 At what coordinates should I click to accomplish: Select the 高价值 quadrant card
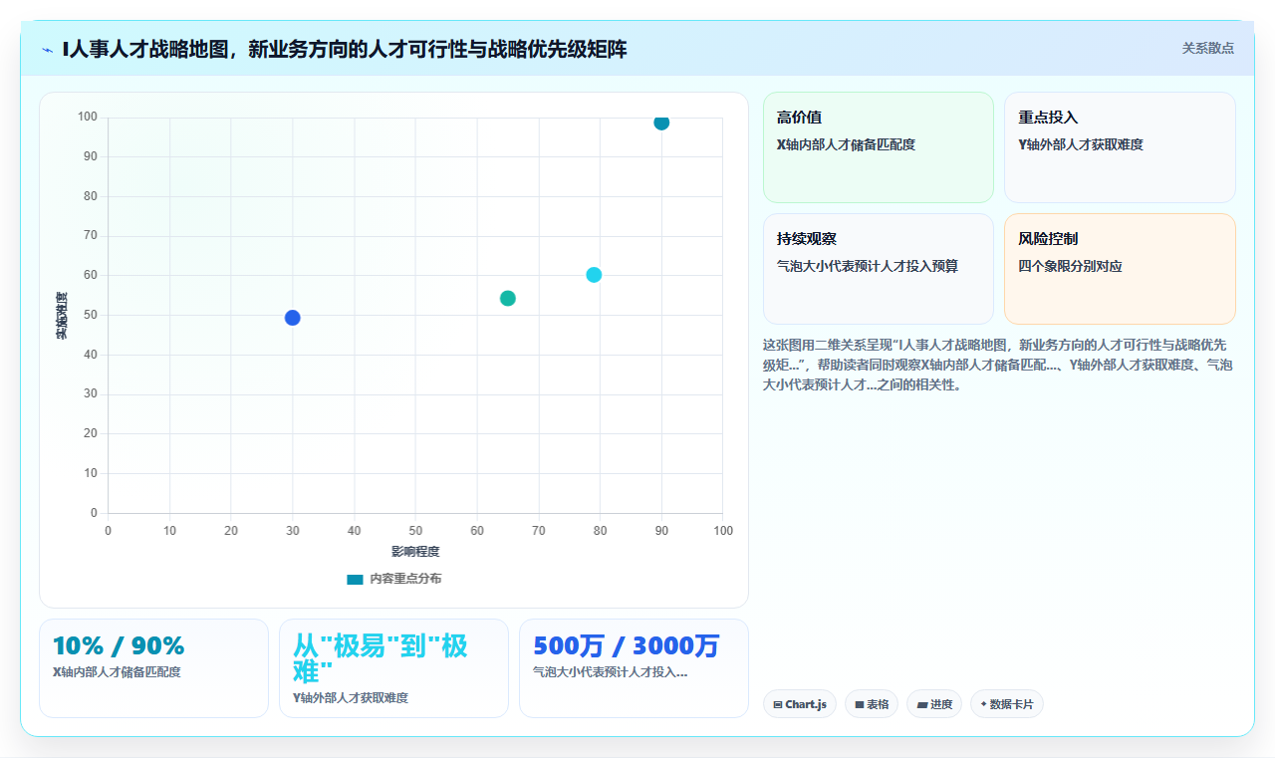pos(879,147)
